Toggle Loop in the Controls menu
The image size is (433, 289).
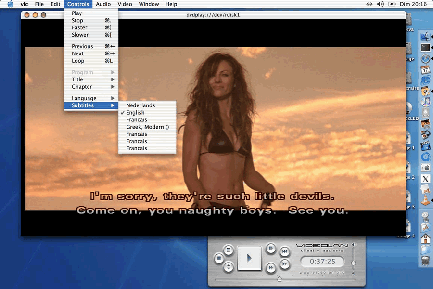point(91,61)
